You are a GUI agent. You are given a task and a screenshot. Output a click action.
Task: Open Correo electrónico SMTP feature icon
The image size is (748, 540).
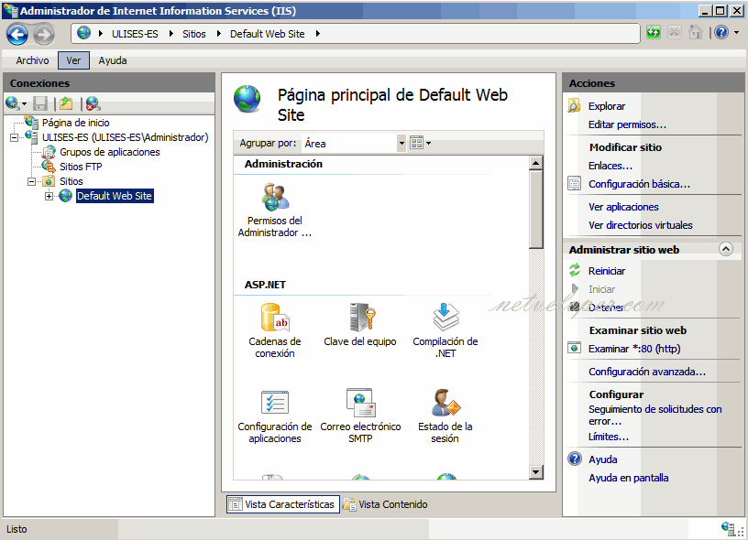click(x=360, y=403)
